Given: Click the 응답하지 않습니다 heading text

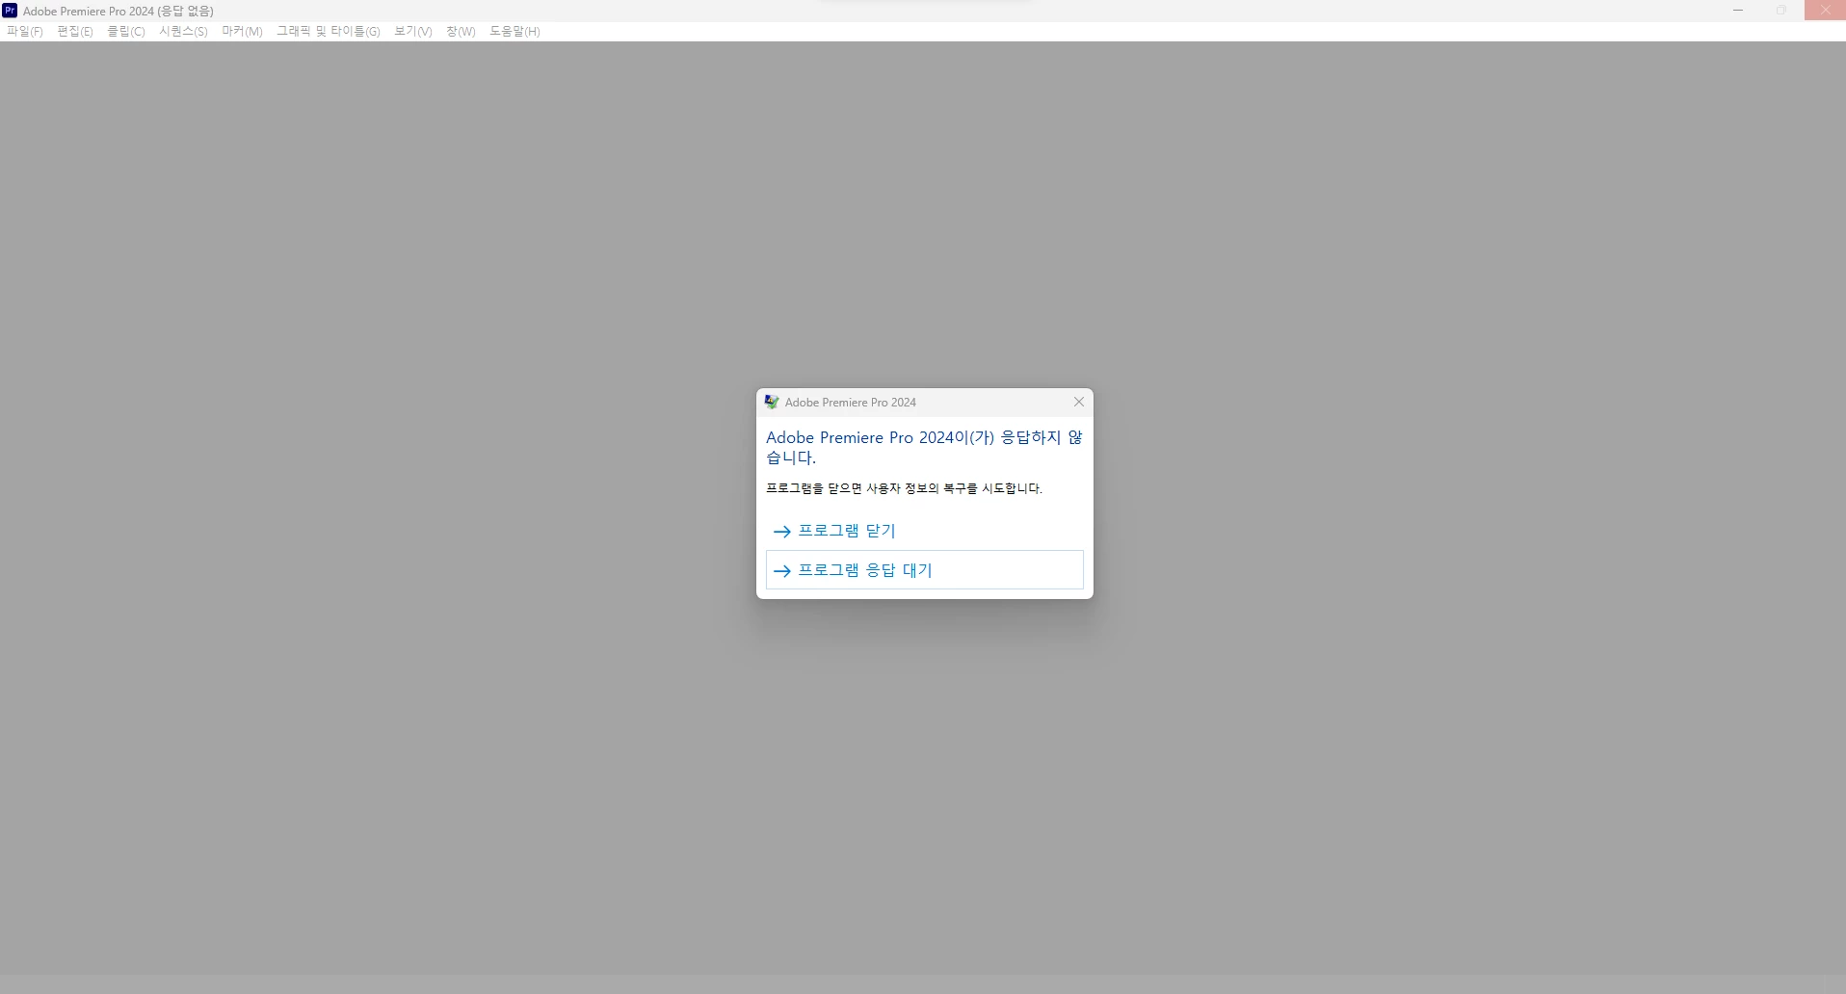Looking at the screenshot, I should click(x=924, y=448).
